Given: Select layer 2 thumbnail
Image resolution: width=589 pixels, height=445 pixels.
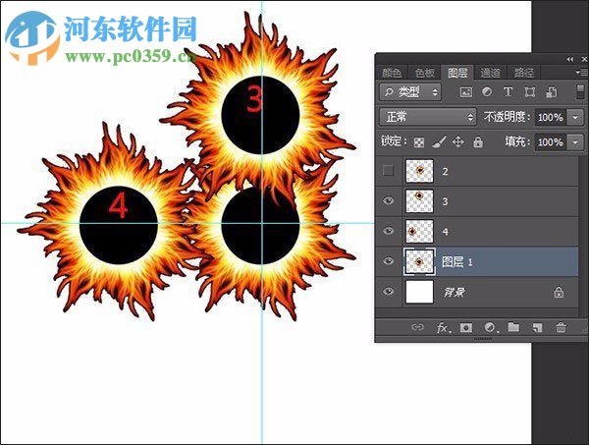Looking at the screenshot, I should tap(419, 171).
